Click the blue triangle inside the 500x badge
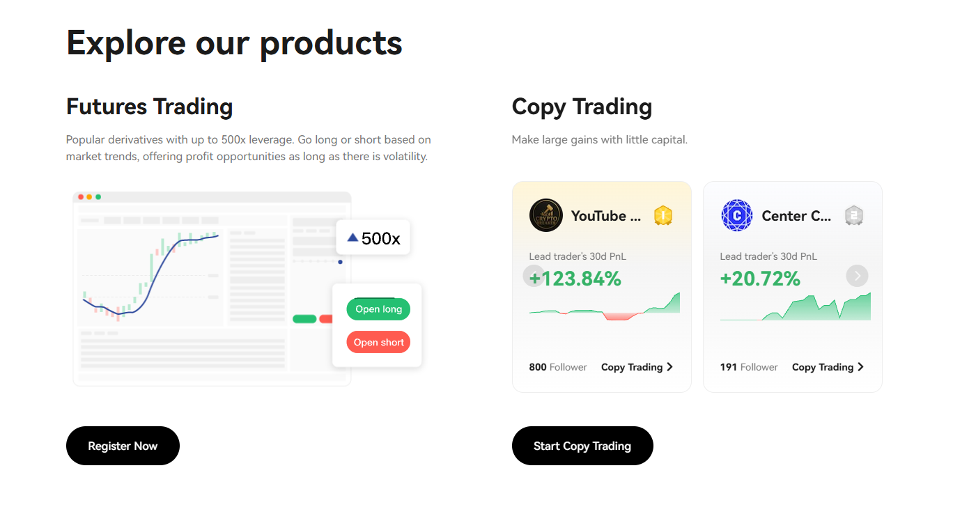Screen dimensions: 953x530 tap(353, 237)
